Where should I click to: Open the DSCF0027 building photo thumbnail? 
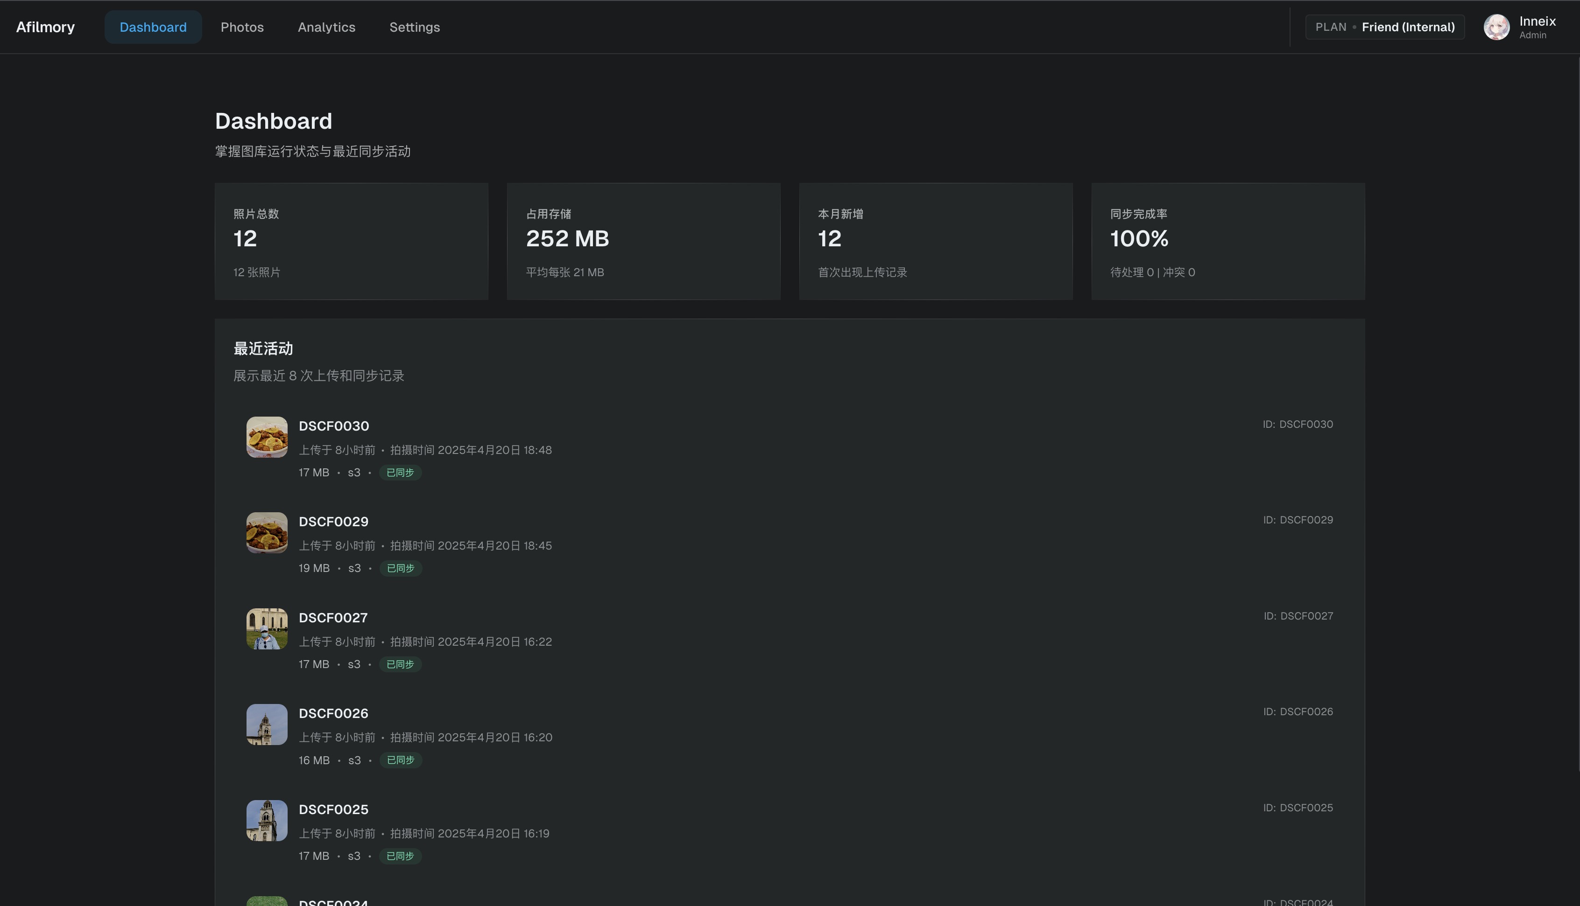[x=267, y=628]
